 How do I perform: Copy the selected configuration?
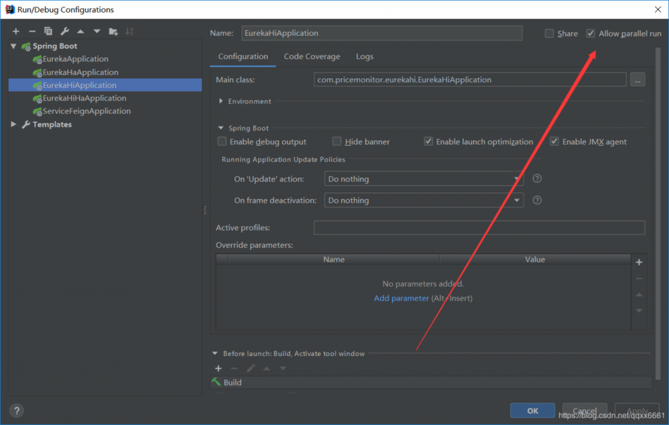click(48, 31)
